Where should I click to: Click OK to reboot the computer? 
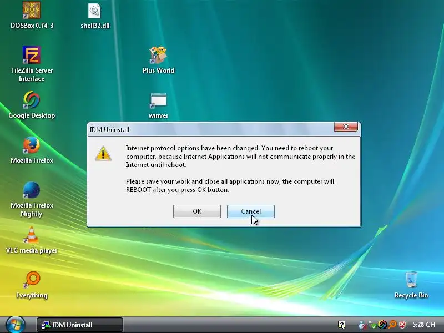pos(197,211)
